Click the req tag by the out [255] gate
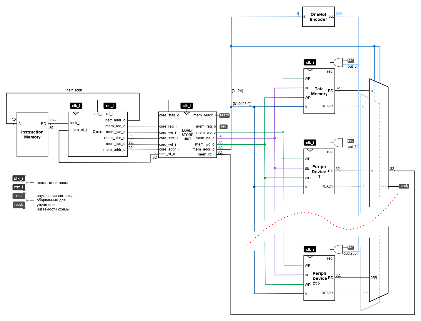Image resolution: width=421 pixels, height=321 pixels. pos(350,248)
